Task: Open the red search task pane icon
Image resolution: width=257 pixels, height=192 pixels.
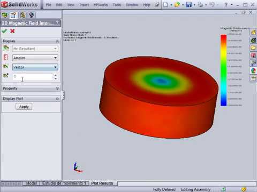Action: 253,55
